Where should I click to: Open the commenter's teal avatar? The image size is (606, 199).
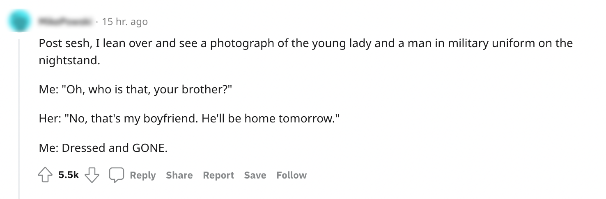[x=18, y=20]
